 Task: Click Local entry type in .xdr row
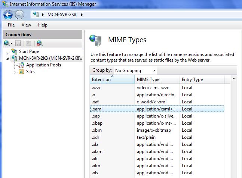tap(187, 137)
